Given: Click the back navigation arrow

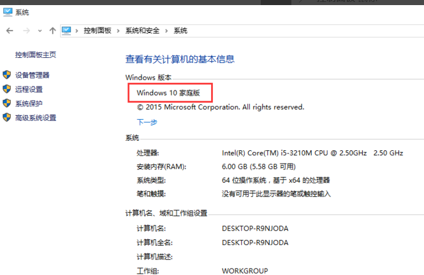Looking at the screenshot, I should point(9,31).
